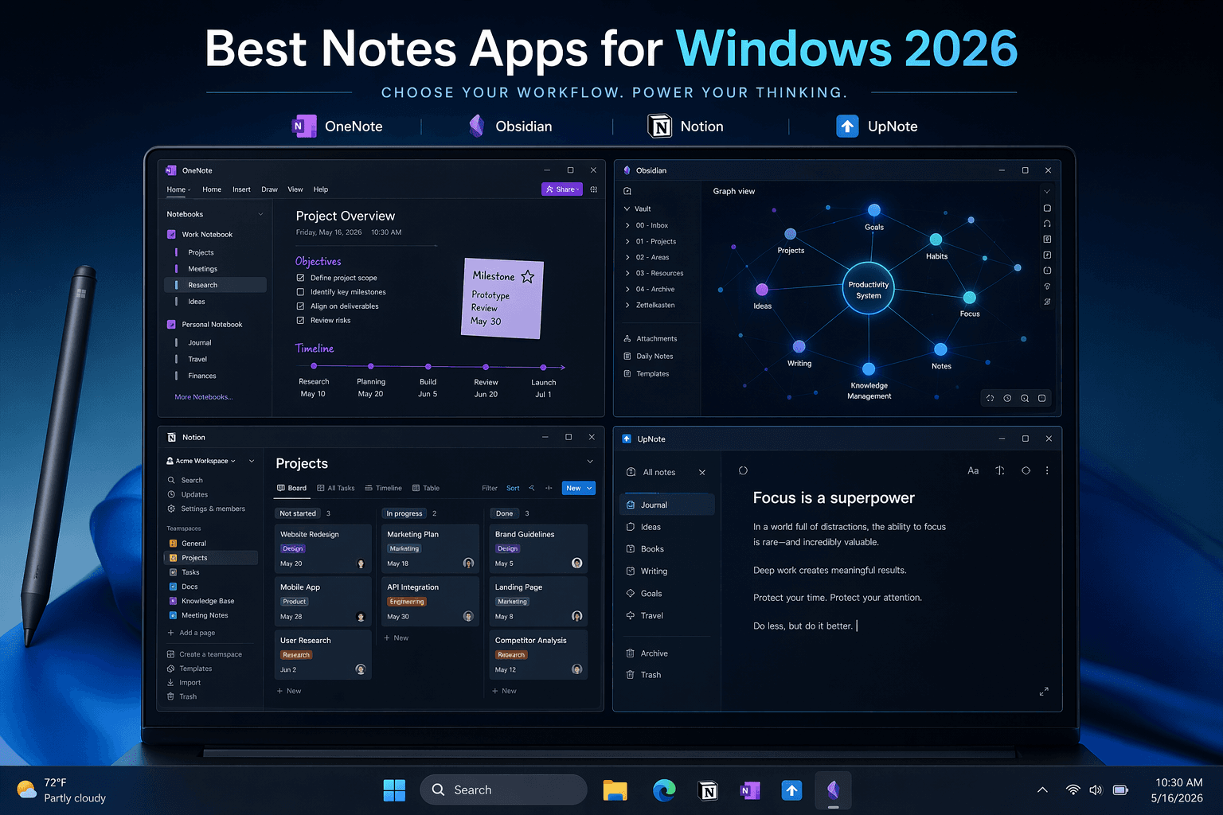Open the Website Redesign card
Viewport: 1223px width, 815px height.
[322, 548]
